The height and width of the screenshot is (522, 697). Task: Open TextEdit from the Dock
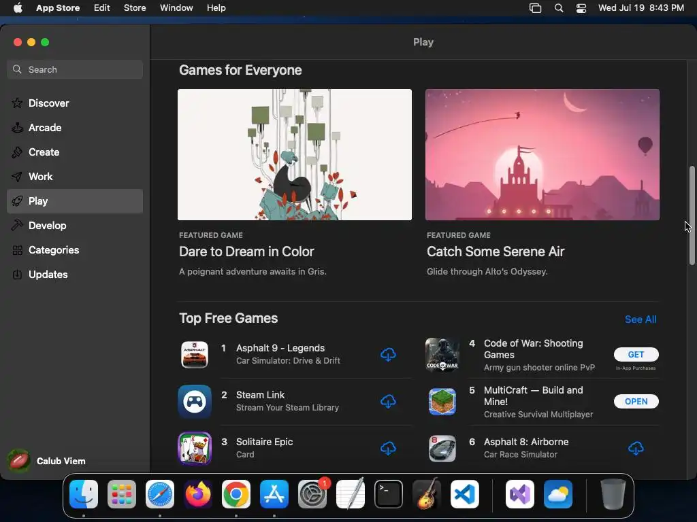[351, 494]
